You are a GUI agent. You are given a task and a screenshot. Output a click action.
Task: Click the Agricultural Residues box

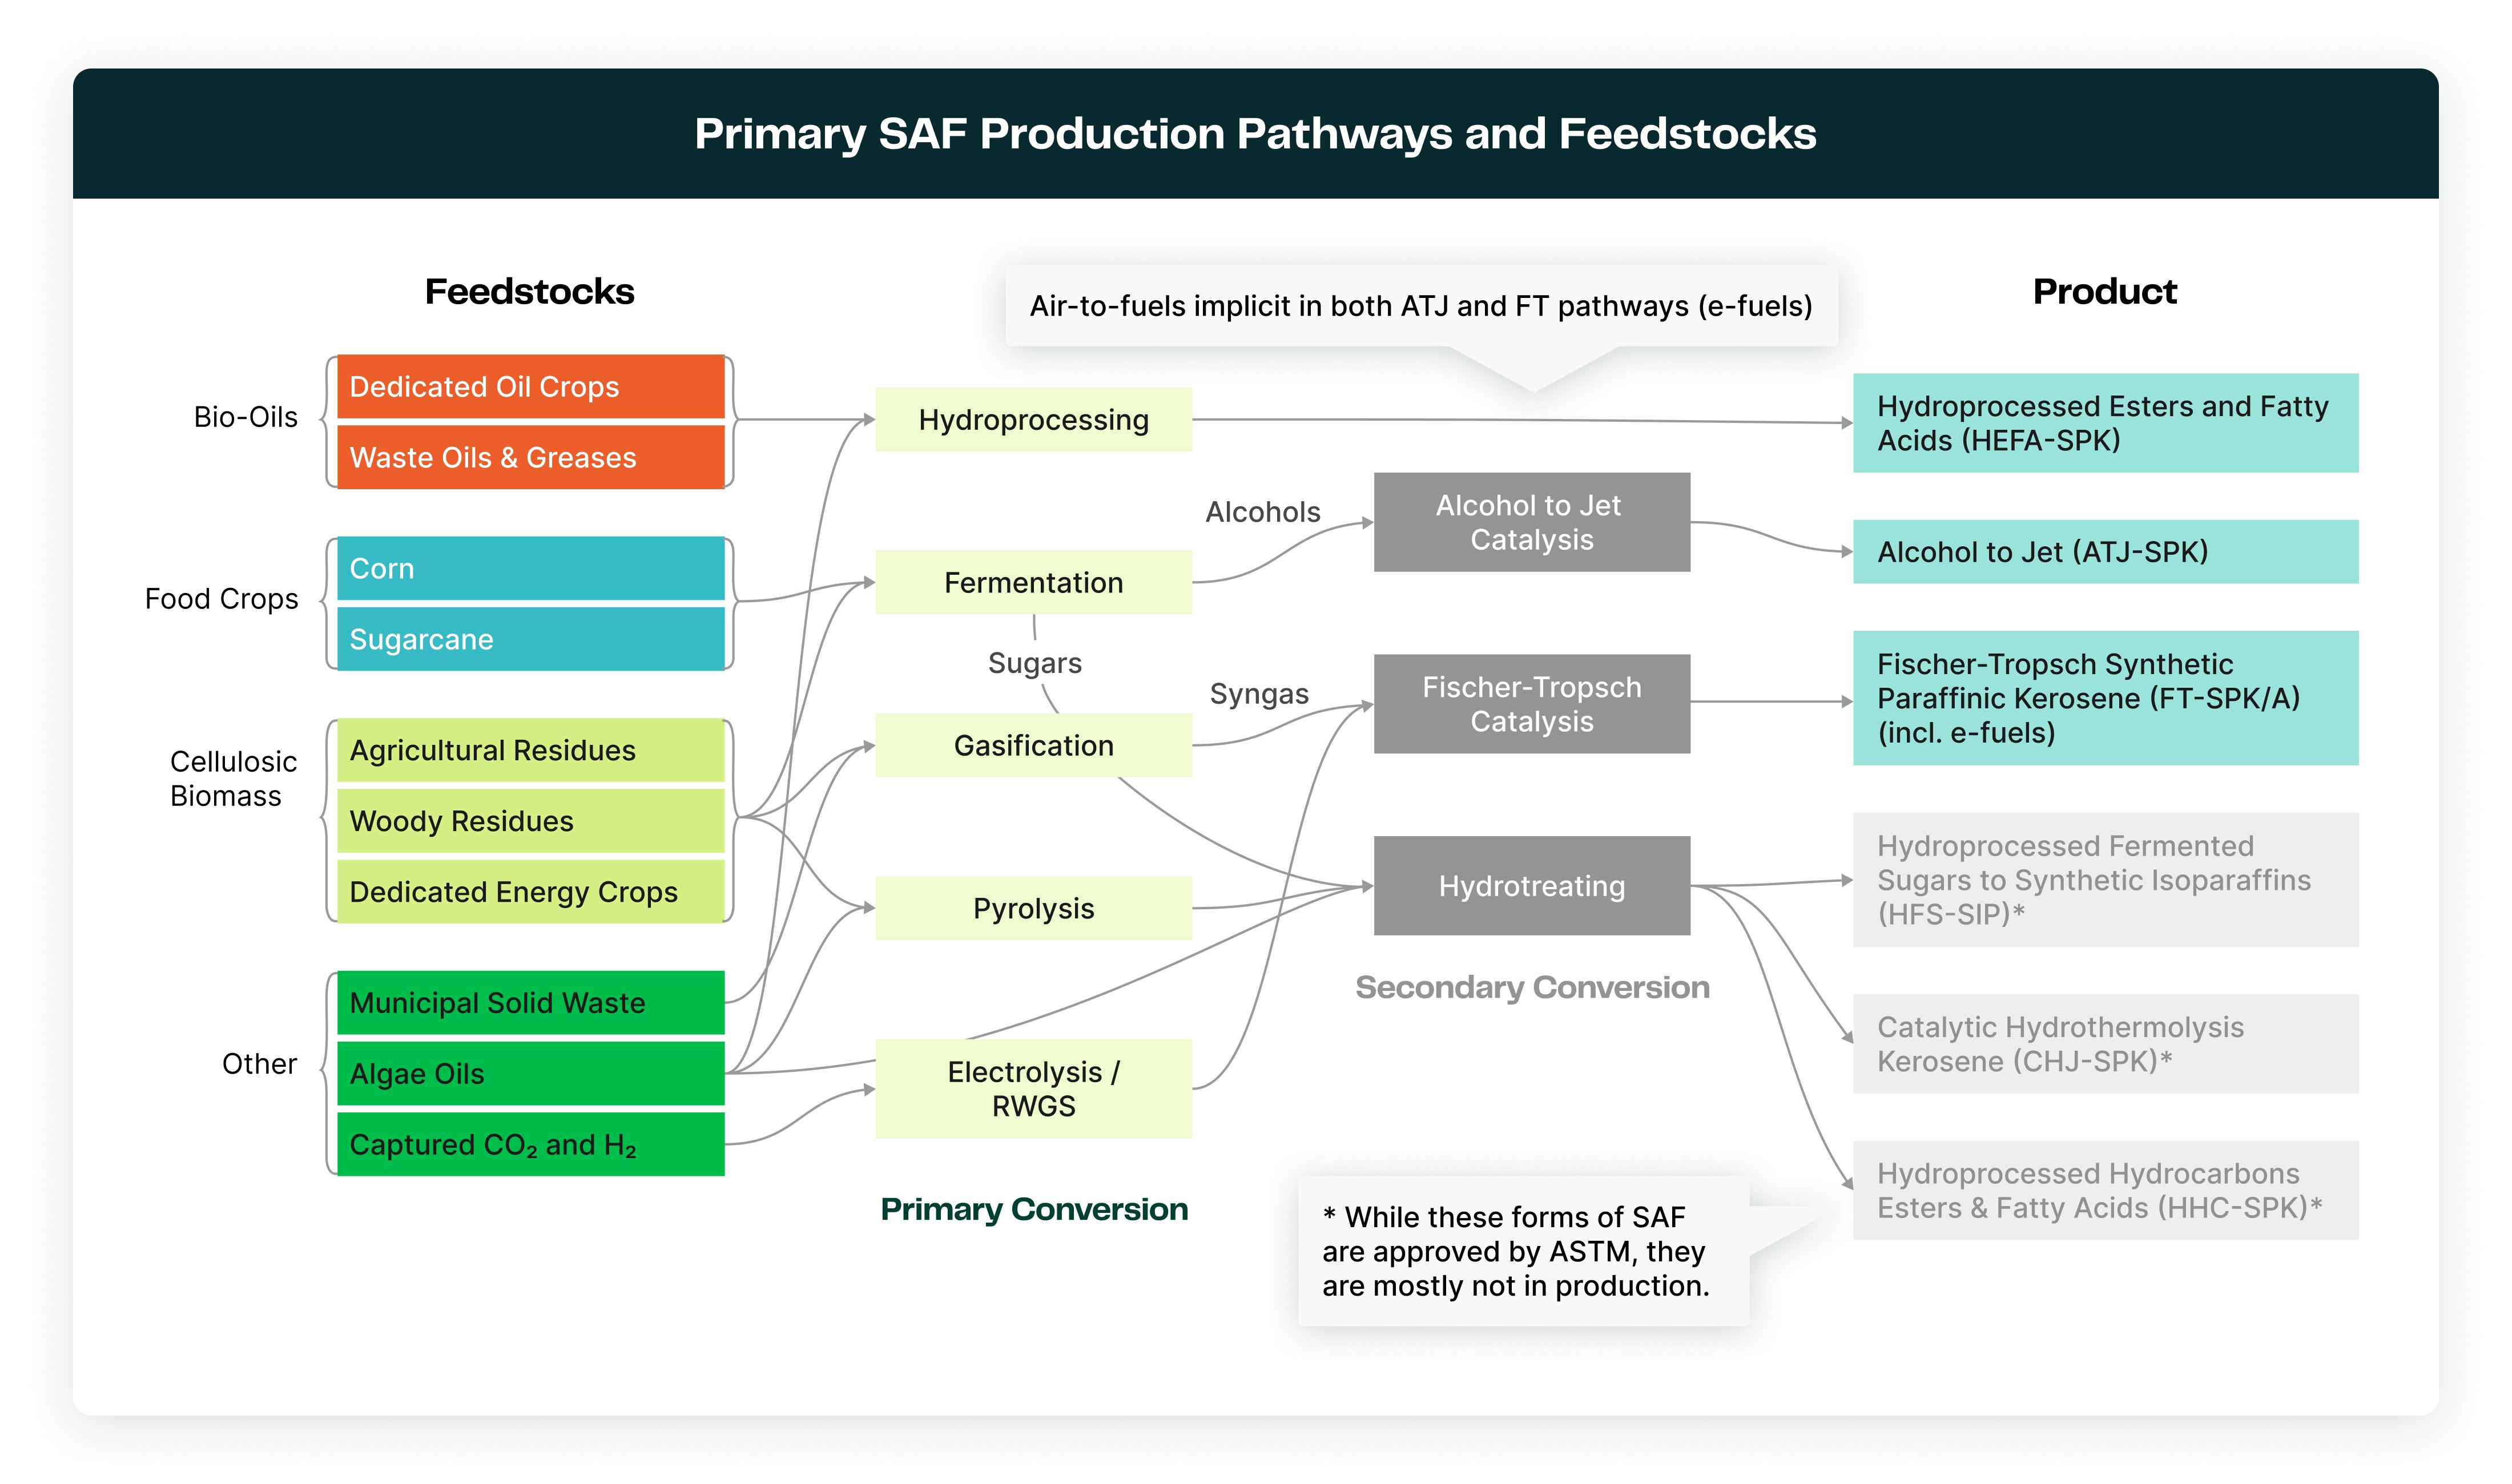click(x=530, y=750)
